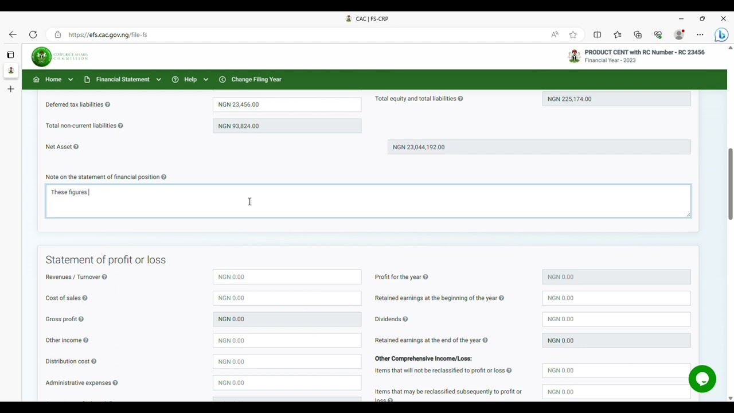Image resolution: width=734 pixels, height=413 pixels.
Task: Click the Revenues / Turnover amount field
Action: 287,277
